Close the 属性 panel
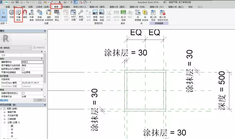 45,31
